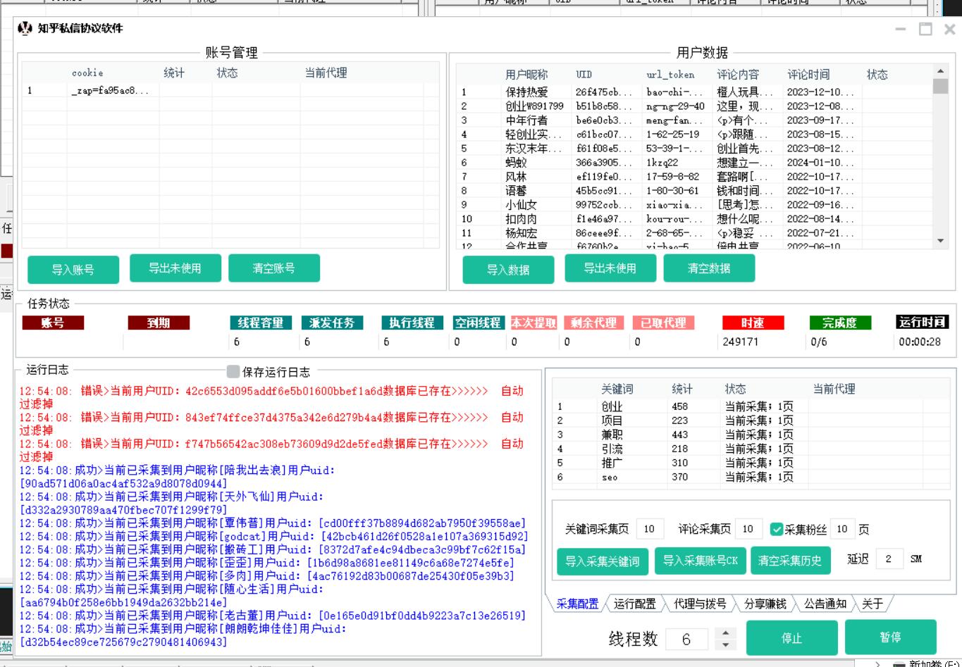Increase 线程数 with the up arrow

(725, 632)
